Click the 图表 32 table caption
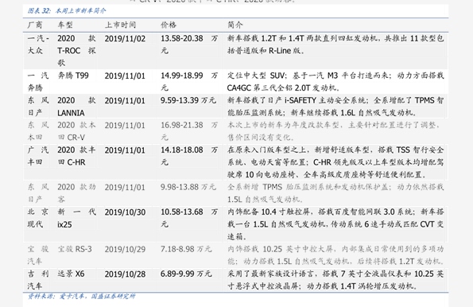 (x=67, y=11)
